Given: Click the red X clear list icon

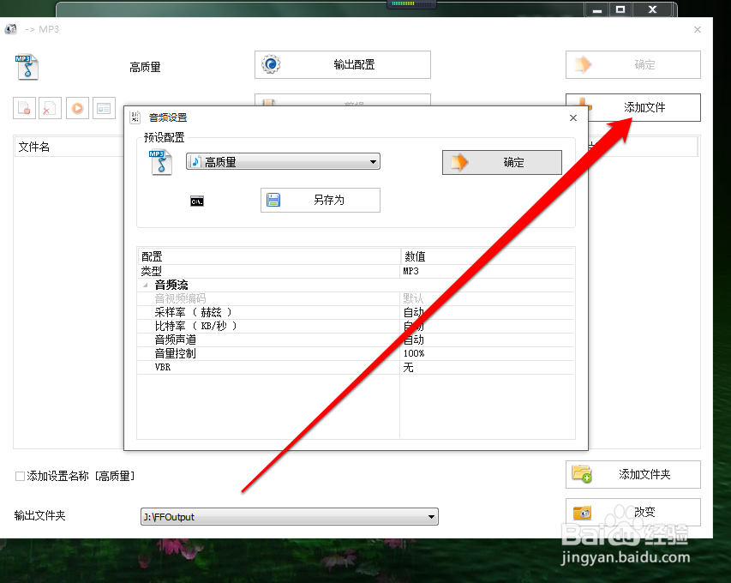Looking at the screenshot, I should click(50, 107).
